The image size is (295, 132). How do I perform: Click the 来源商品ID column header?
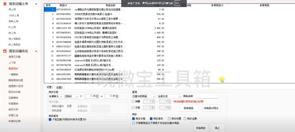point(217,5)
